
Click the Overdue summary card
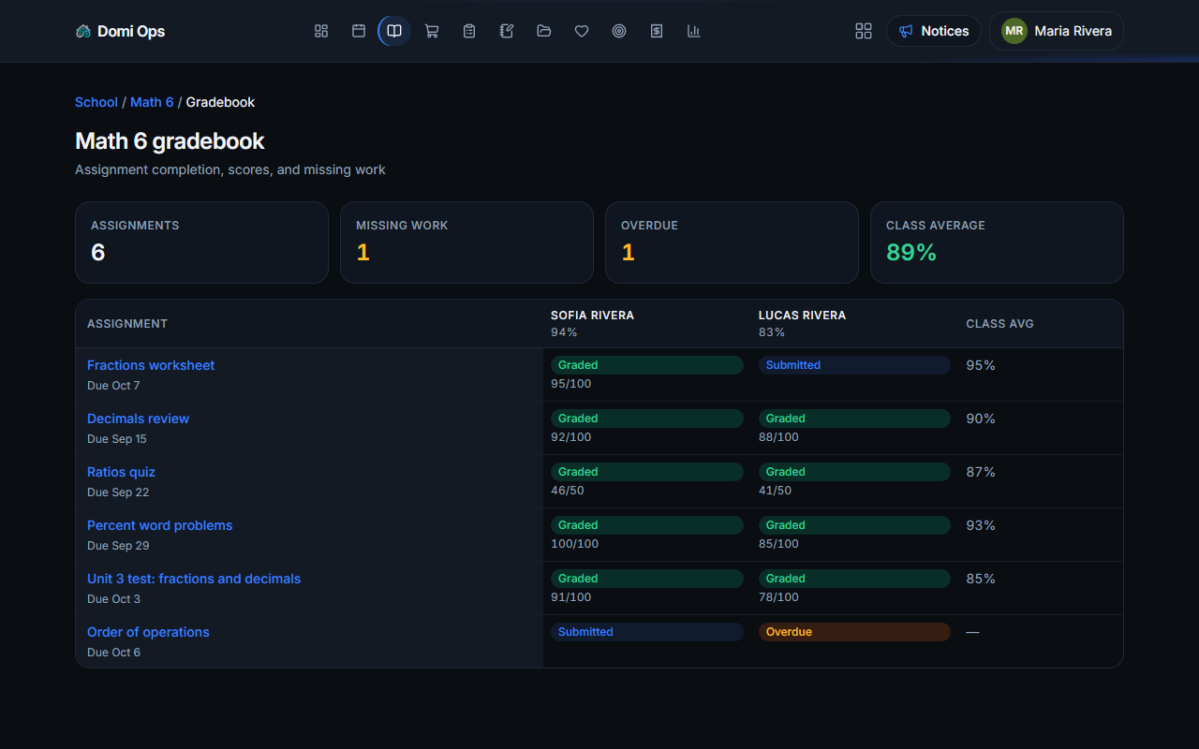(732, 242)
